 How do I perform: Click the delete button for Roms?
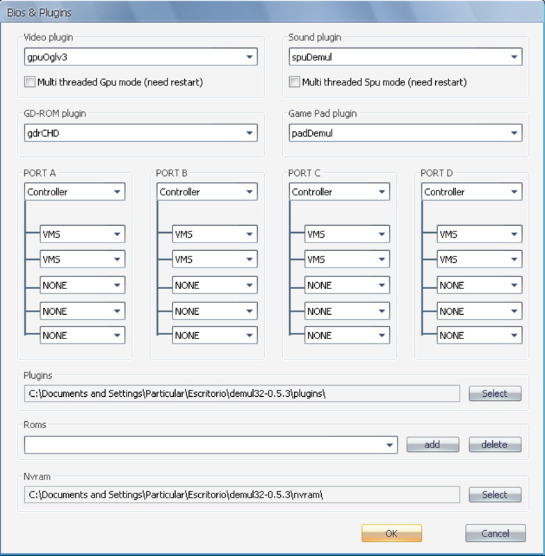(x=495, y=445)
